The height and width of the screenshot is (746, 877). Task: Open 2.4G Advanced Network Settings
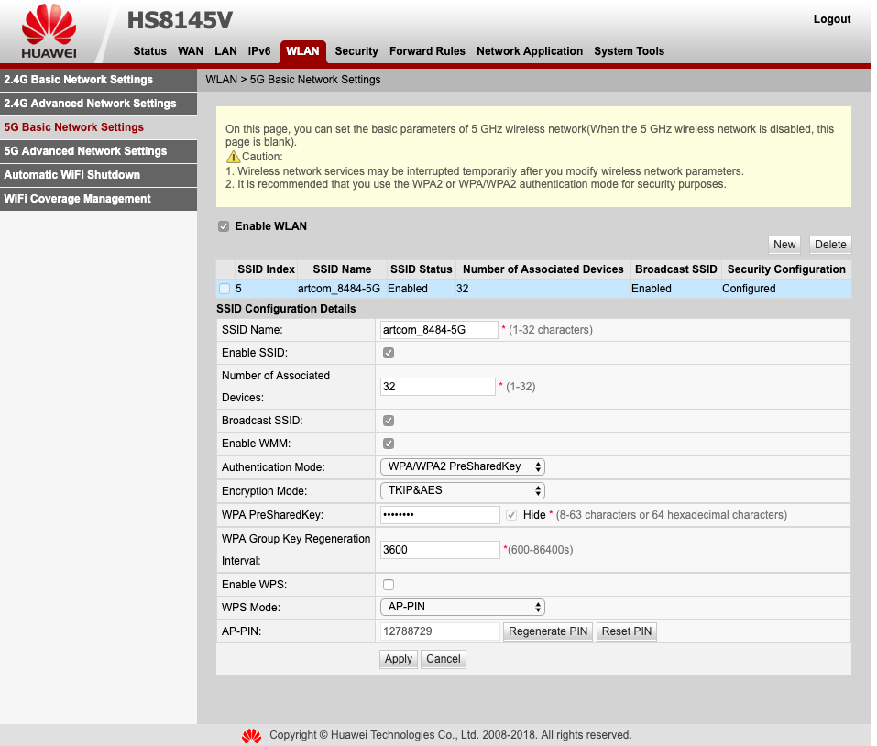98,104
